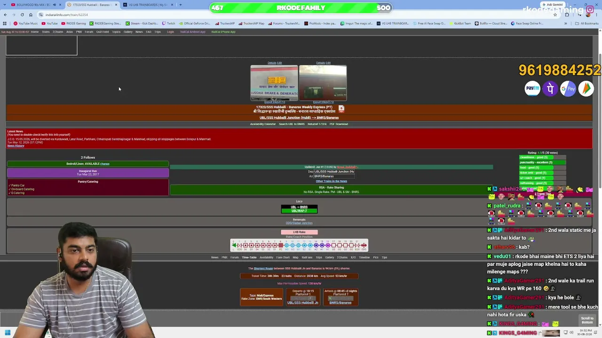The width and height of the screenshot is (602, 338).
Task: Click the PDF icon beside the train title
Action: [x=341, y=109]
